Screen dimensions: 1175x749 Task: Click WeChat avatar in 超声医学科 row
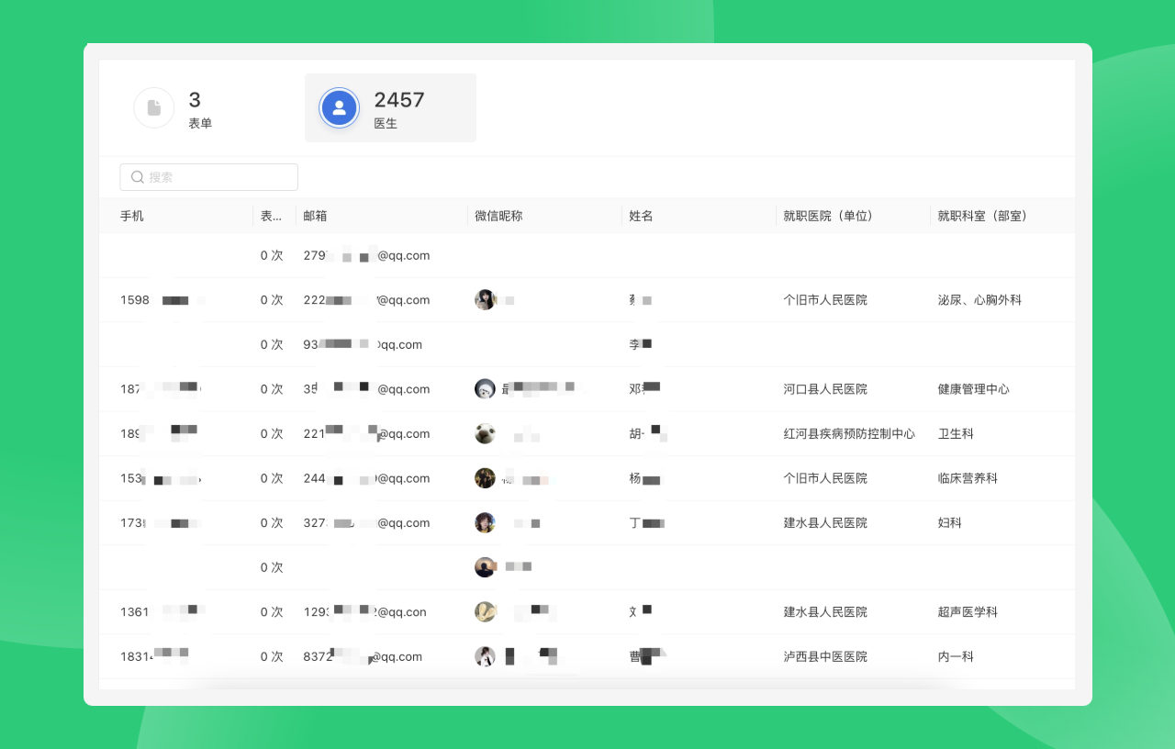[x=485, y=612]
